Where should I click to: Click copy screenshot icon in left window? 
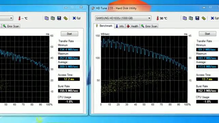tap(53, 18)
